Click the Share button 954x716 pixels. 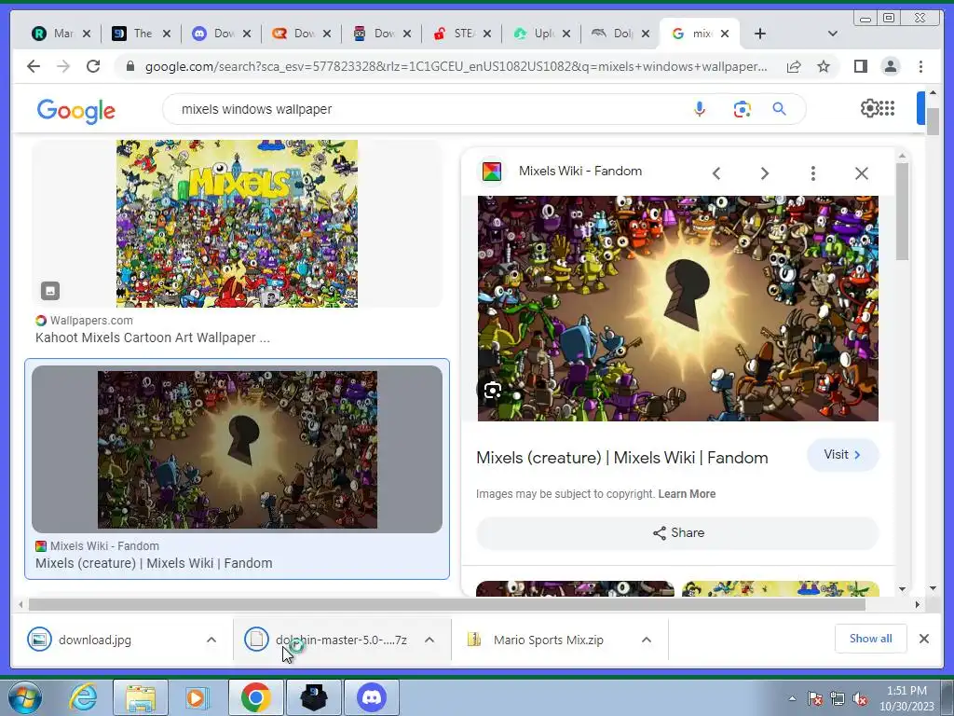tap(678, 532)
